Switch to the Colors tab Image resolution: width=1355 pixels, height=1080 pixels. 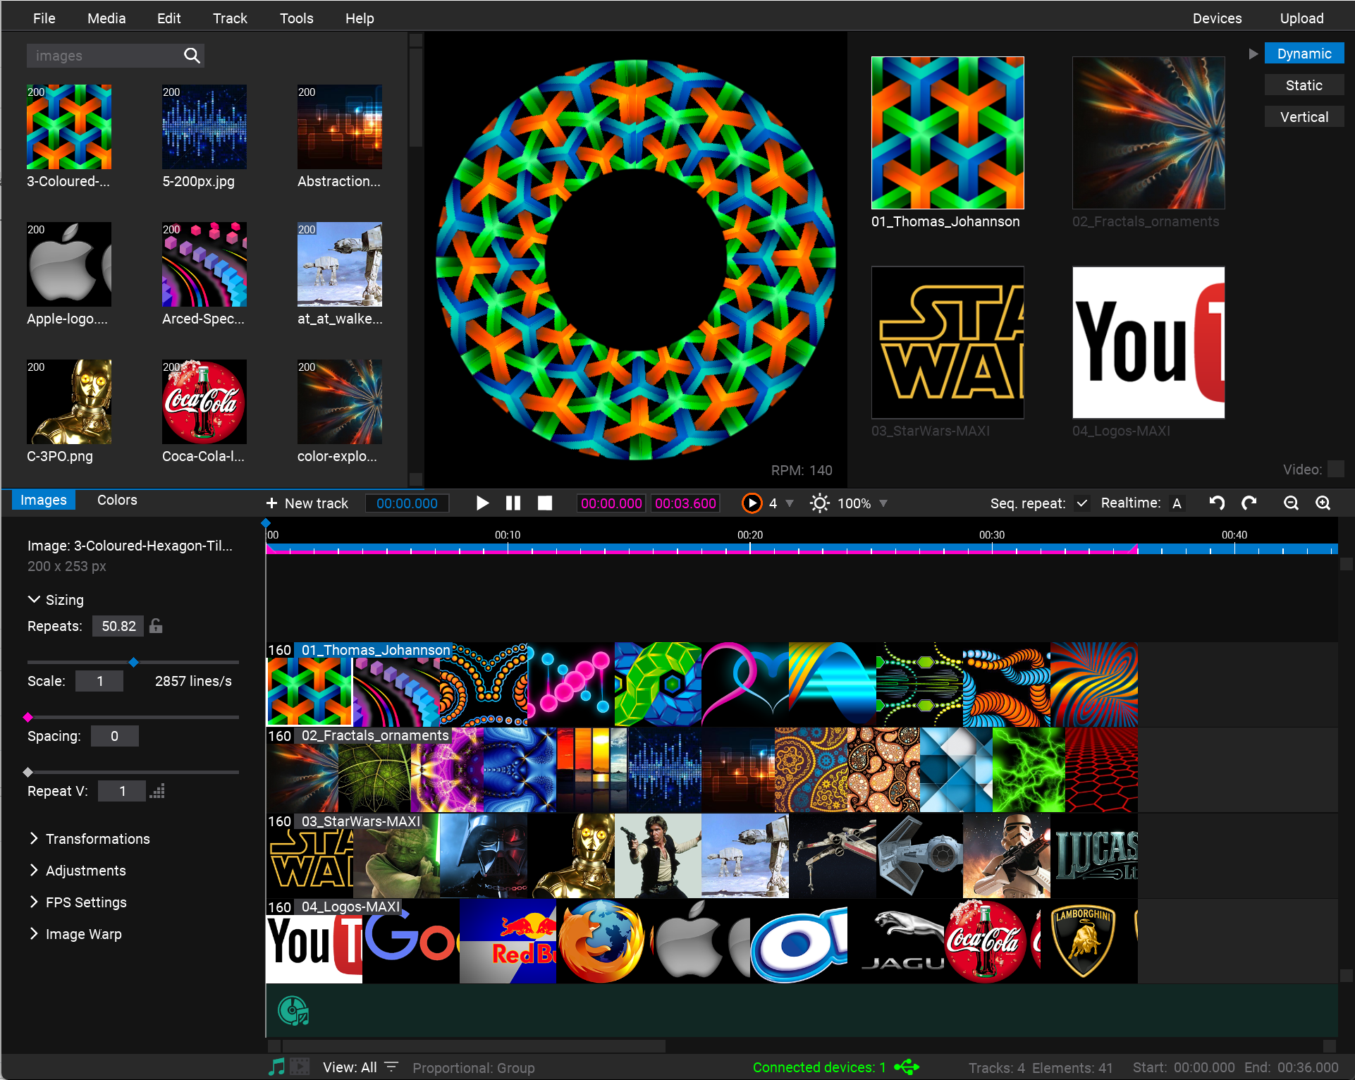pos(117,500)
